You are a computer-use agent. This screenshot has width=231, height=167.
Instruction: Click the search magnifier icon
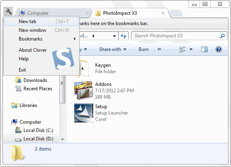[x=222, y=36]
